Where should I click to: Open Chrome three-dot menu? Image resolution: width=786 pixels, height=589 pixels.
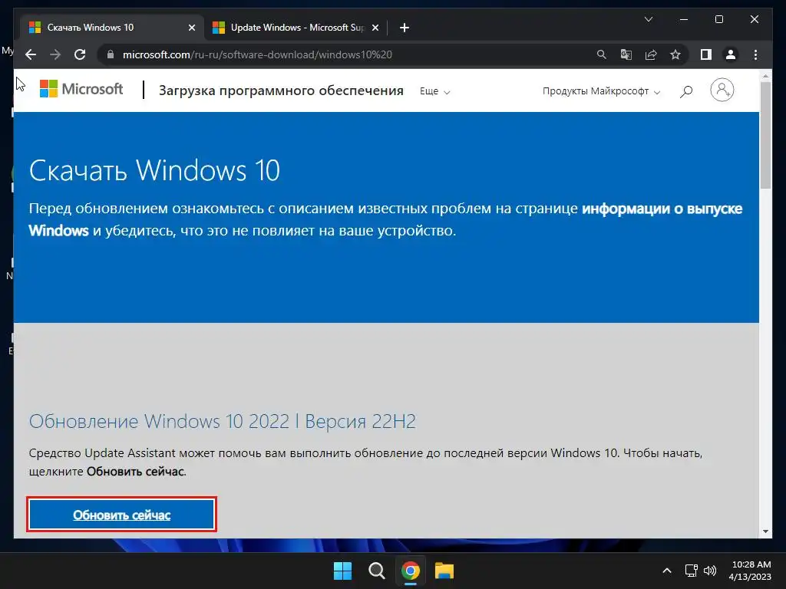point(755,54)
